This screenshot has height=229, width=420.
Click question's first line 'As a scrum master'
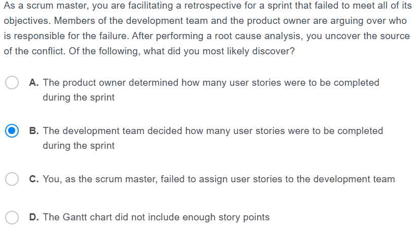pyautogui.click(x=207, y=6)
